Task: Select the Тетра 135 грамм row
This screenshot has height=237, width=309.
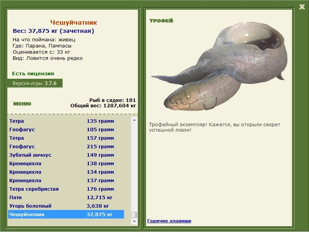Action: pos(66,121)
